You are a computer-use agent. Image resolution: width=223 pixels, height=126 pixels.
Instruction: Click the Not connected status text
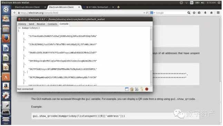(x=25, y=89)
